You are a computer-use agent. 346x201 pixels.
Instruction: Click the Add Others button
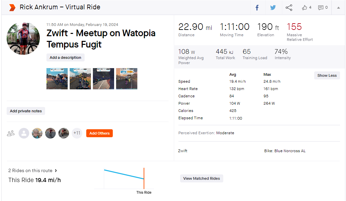[100, 133]
